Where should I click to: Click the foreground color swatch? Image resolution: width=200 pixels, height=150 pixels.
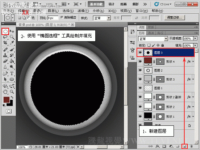click(7, 100)
